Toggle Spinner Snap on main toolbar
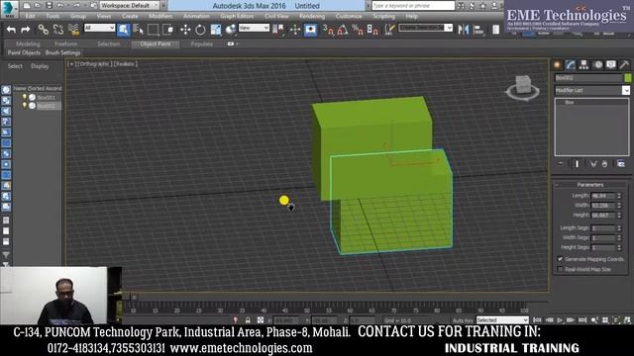The height and width of the screenshot is (356, 634). (372, 30)
